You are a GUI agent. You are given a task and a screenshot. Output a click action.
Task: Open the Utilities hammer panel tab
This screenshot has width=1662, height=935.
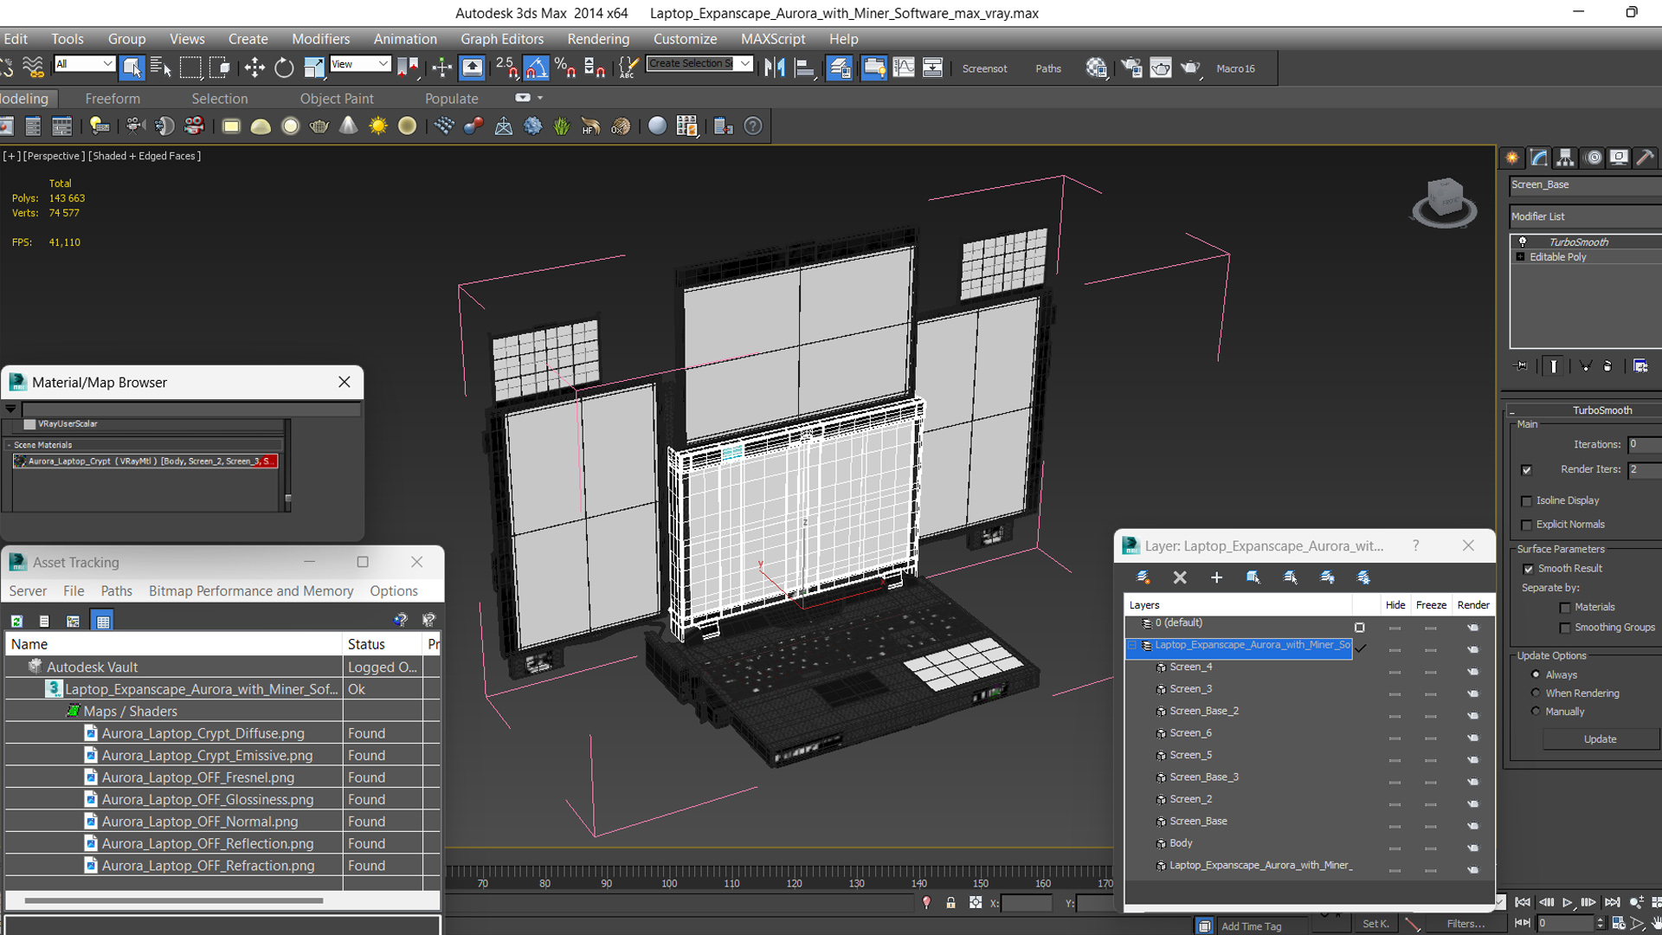click(x=1646, y=158)
